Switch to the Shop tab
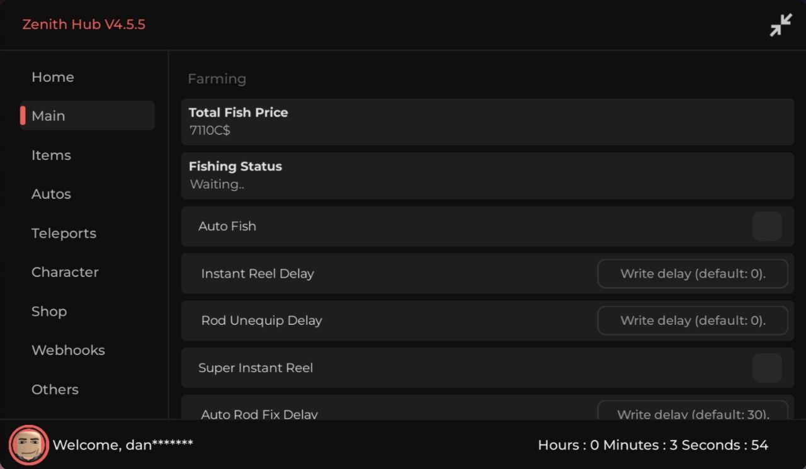This screenshot has width=806, height=469. (x=49, y=311)
